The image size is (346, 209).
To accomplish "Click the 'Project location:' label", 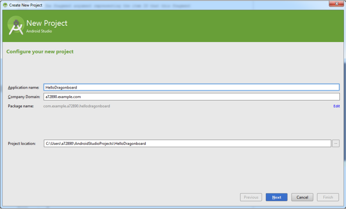I will pyautogui.click(x=22, y=144).
